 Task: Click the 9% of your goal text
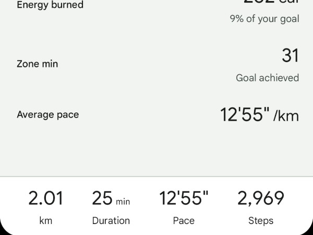(264, 19)
